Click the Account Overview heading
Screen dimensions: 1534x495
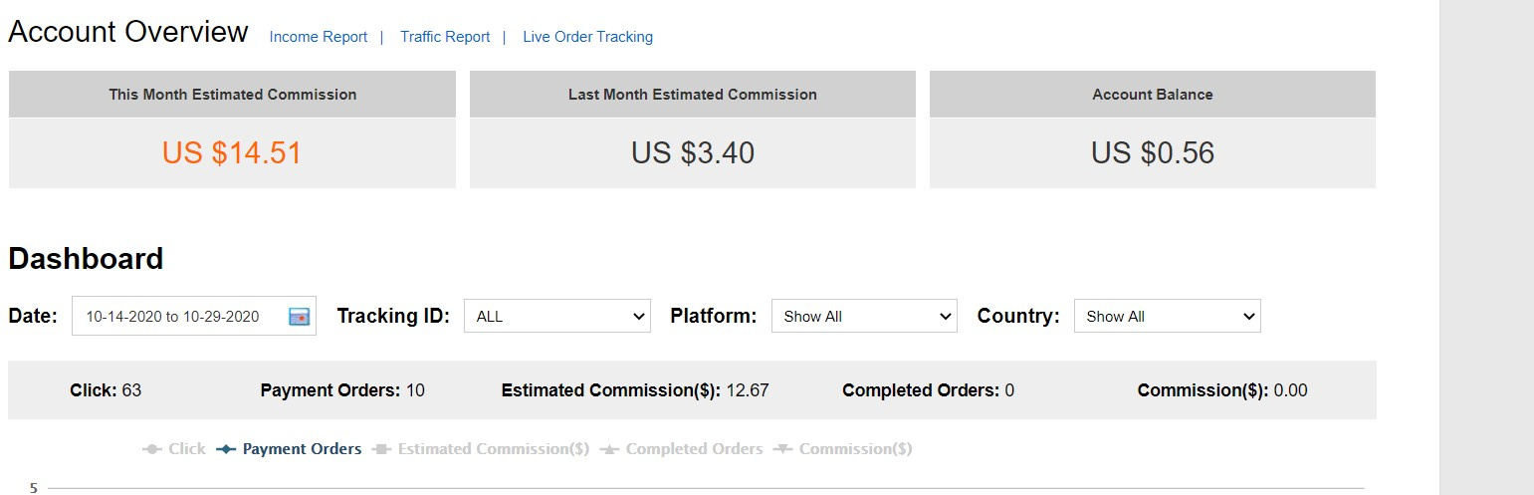pos(128,32)
